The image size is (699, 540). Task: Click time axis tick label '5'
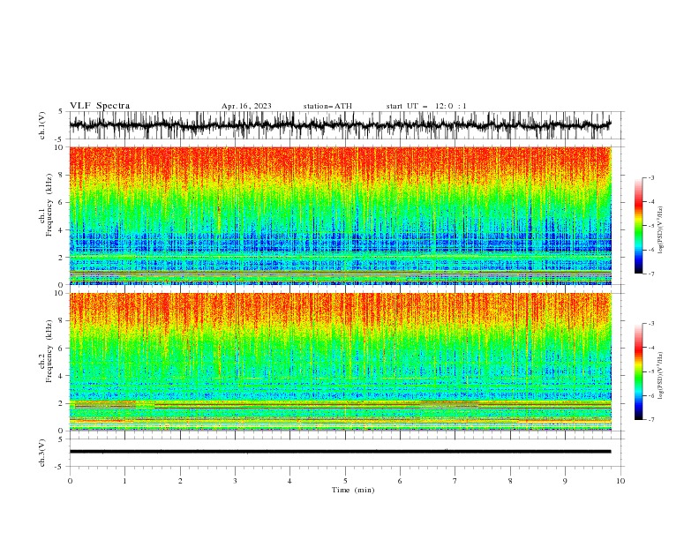pos(345,481)
